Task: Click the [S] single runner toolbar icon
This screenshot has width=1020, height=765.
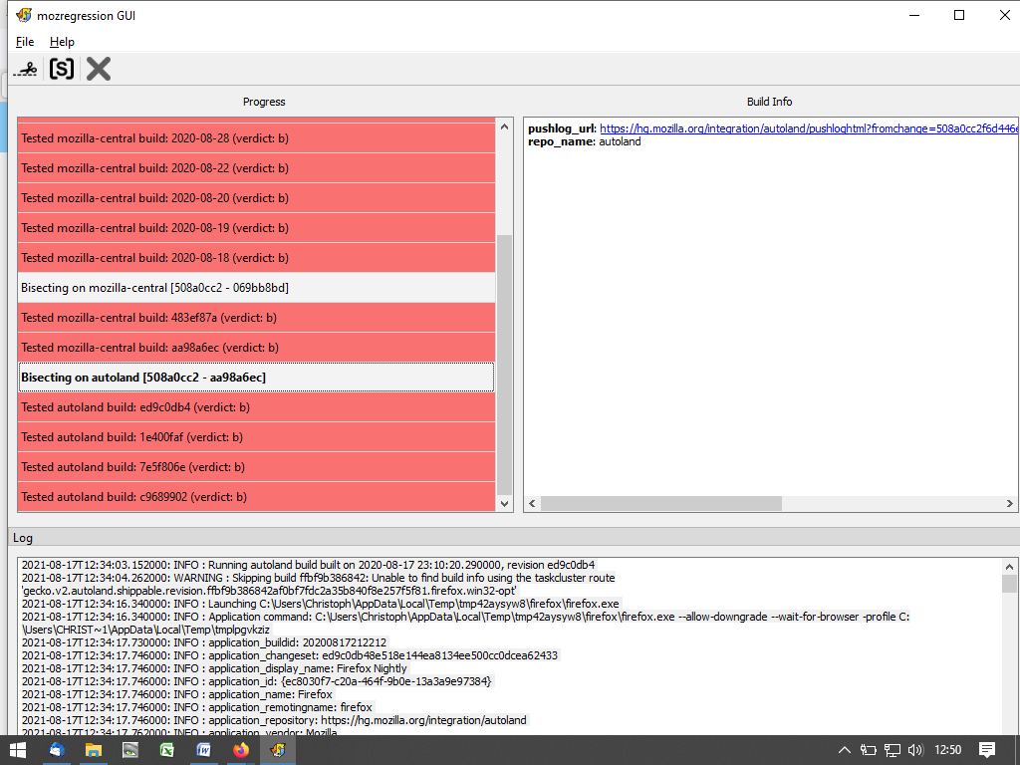Action: tap(62, 69)
